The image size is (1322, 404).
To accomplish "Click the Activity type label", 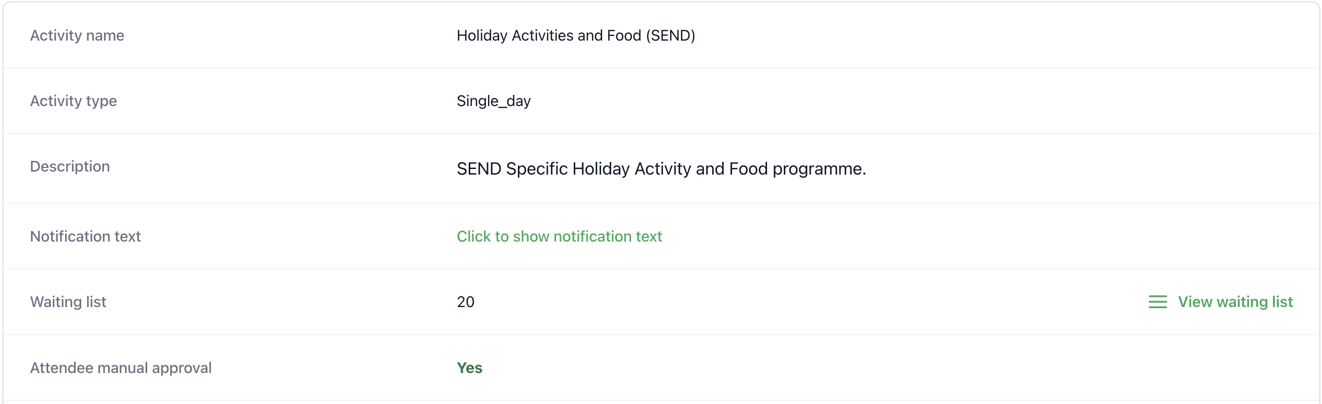I will (x=74, y=101).
